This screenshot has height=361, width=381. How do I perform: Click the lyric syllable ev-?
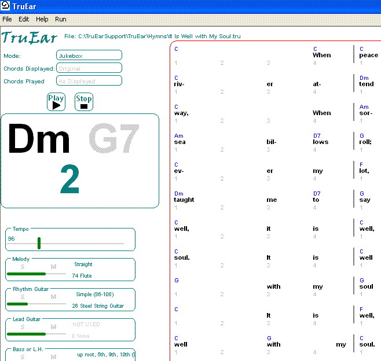(179, 171)
